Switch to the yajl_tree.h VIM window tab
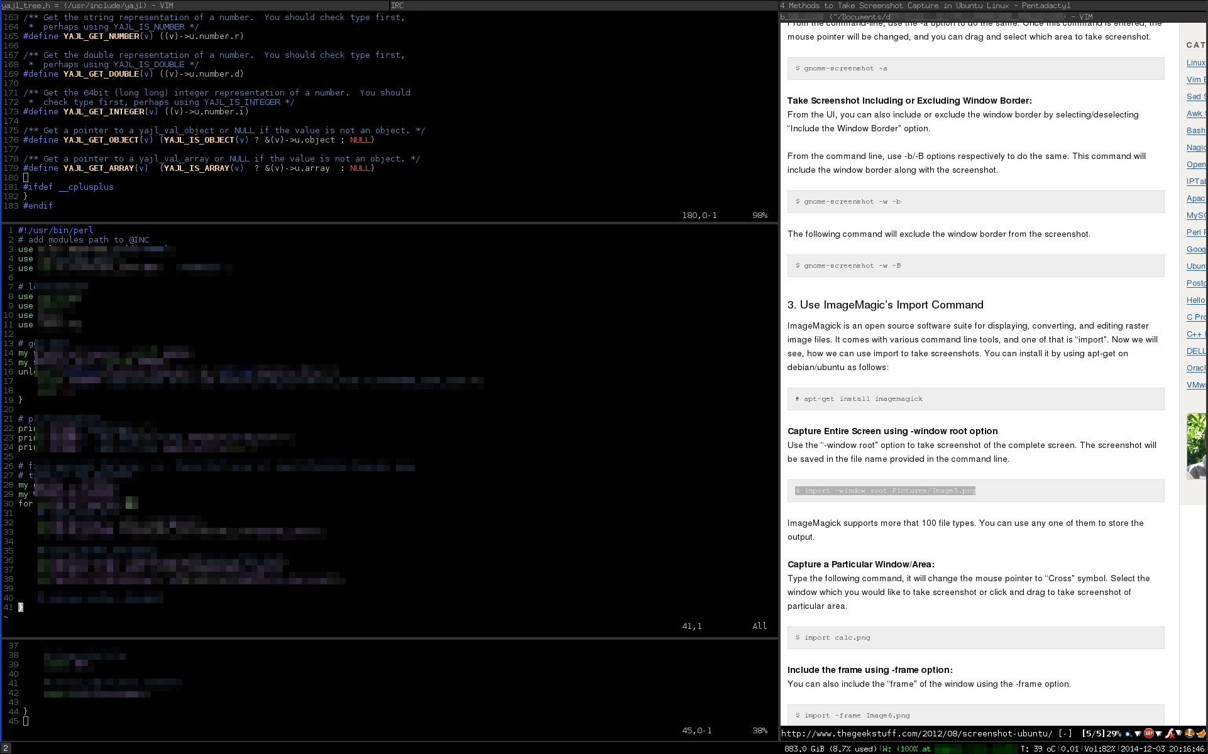 point(195,5)
